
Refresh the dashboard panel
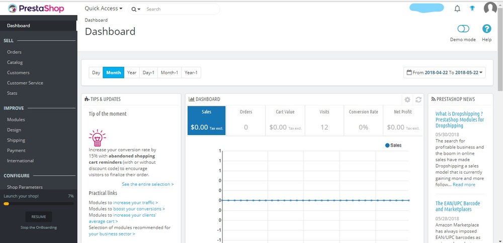tap(418, 99)
